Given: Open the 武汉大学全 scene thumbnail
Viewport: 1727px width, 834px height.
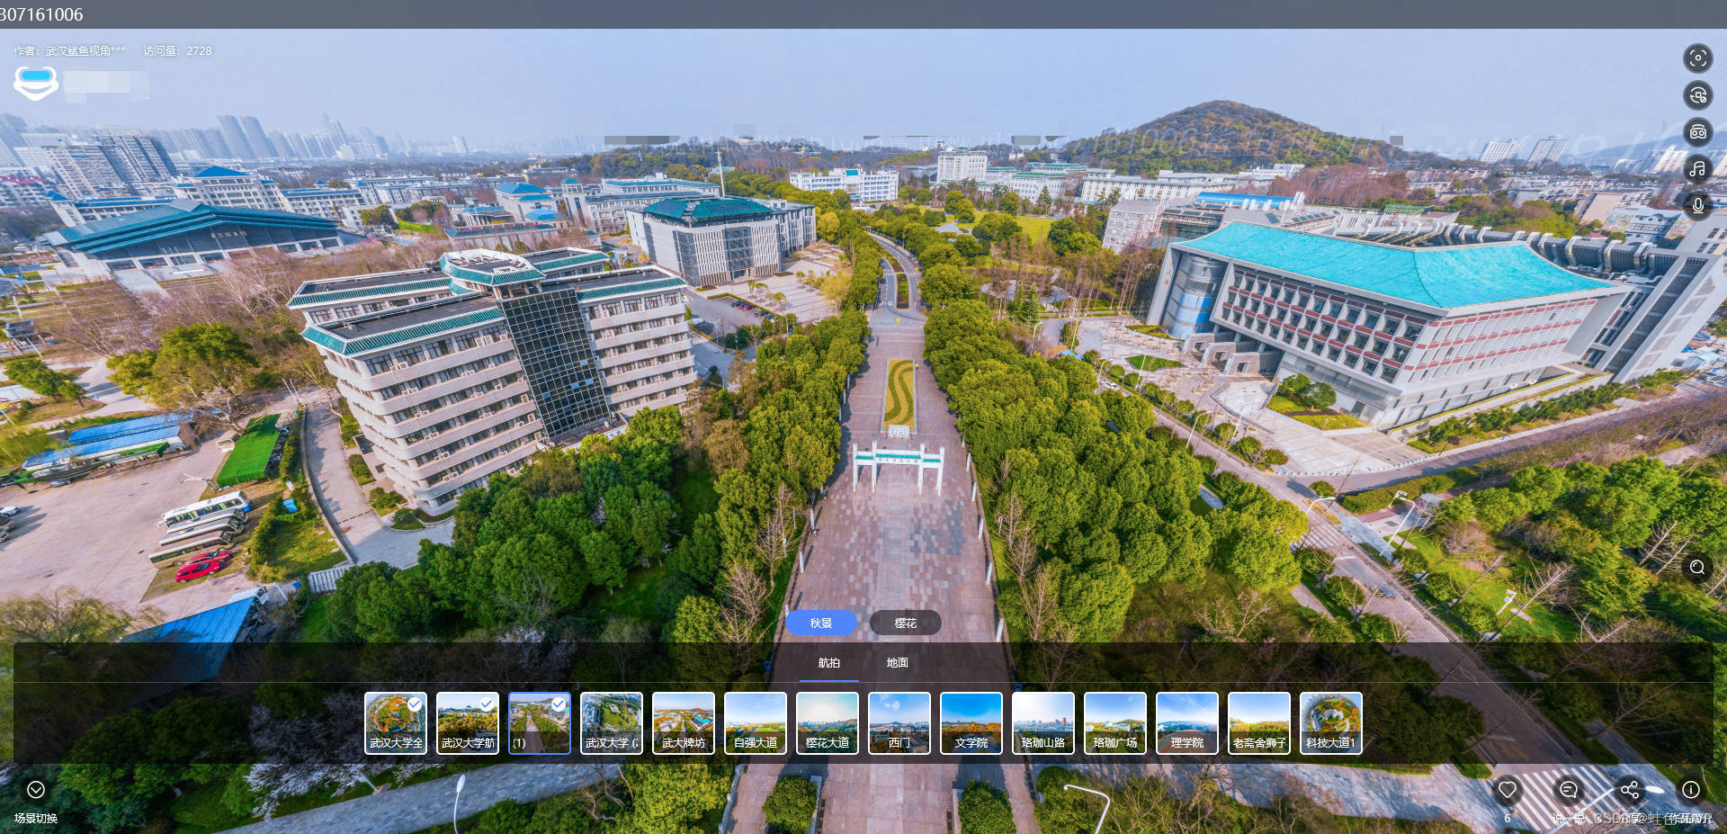Looking at the screenshot, I should pyautogui.click(x=396, y=723).
